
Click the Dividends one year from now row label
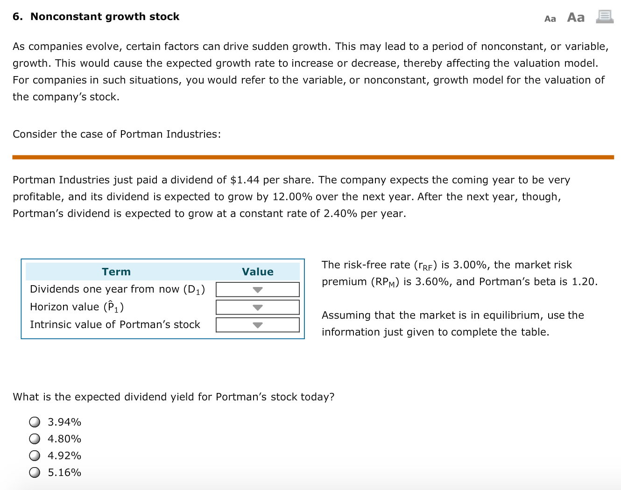pos(118,289)
